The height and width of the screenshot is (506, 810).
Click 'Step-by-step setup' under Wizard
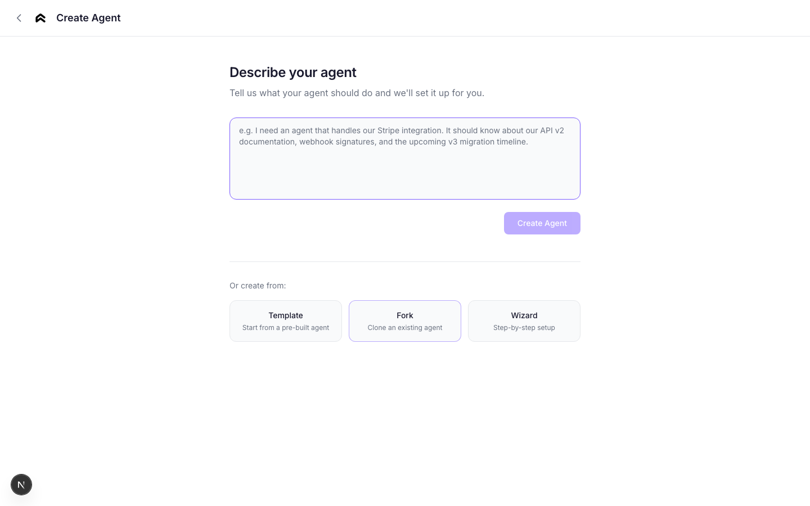(x=524, y=328)
